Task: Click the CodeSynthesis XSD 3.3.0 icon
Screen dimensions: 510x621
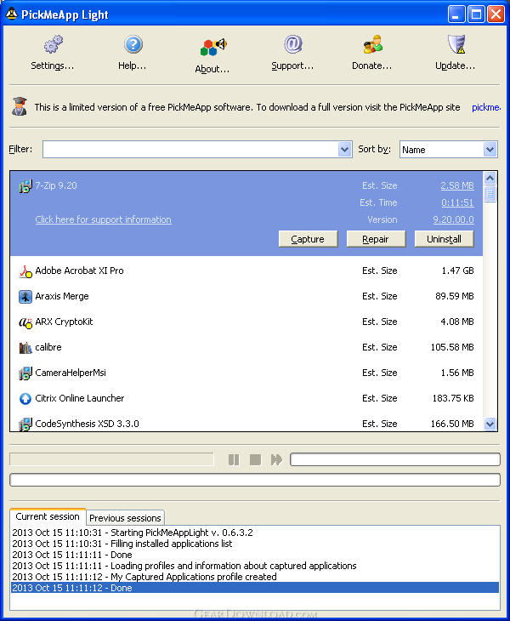Action: click(x=25, y=424)
